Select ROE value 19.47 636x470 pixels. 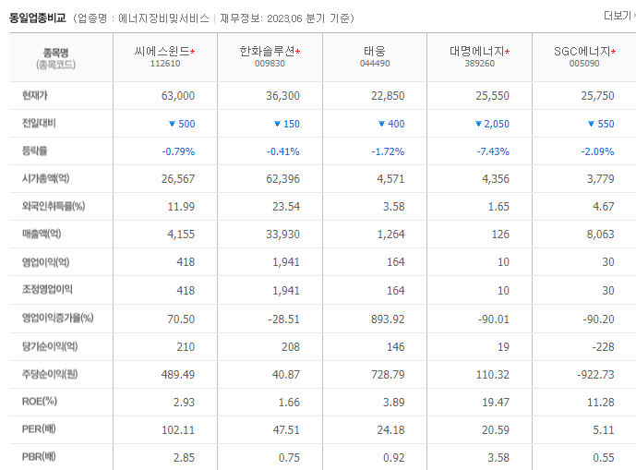[496, 403]
